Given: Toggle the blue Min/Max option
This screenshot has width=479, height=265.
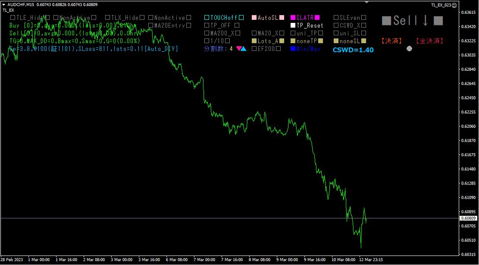Looking at the screenshot, I should point(306,48).
